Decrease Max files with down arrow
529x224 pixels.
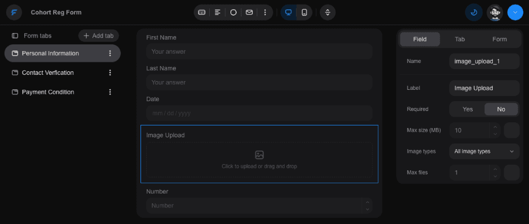495,176
